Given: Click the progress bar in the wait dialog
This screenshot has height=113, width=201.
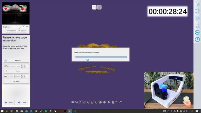Looking at the screenshot, I should 100,57.
